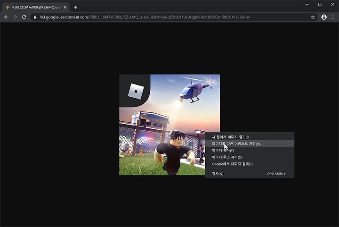The height and width of the screenshot is (227, 339).
Task: Open a new tab with the plus button
Action: 75,8
